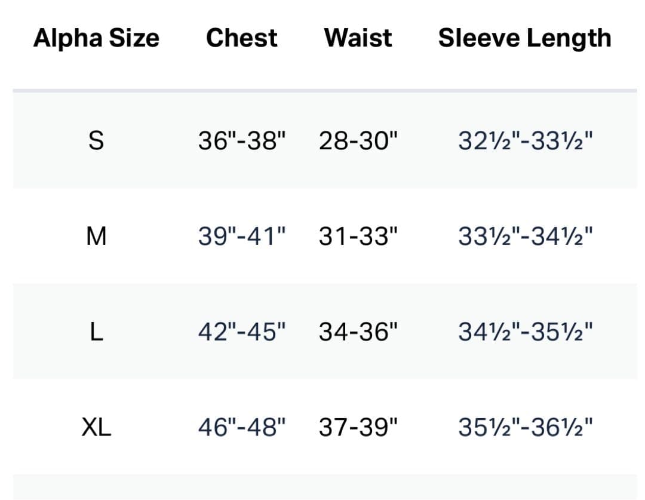Click the 39"-41" chest measurement
645x500 pixels.
tap(242, 237)
